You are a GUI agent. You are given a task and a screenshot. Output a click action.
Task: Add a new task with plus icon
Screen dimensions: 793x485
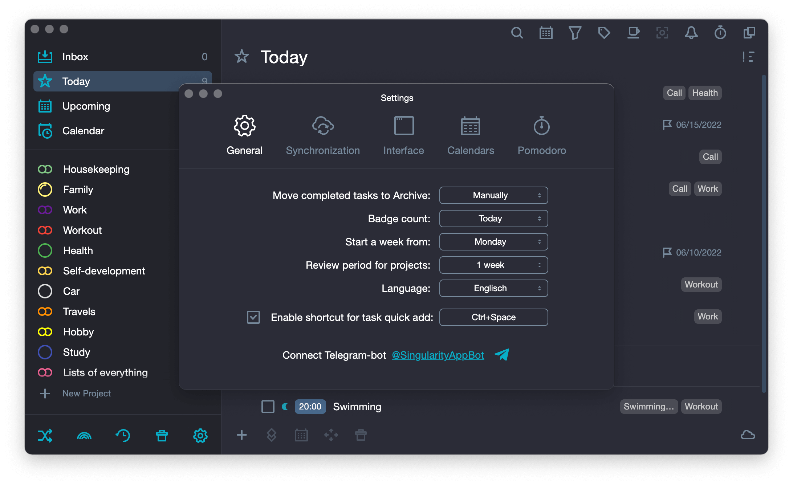pos(242,435)
